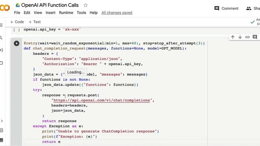Move cell down with arrow icon
This screenshot has width=260, height=146.
click(x=240, y=37)
